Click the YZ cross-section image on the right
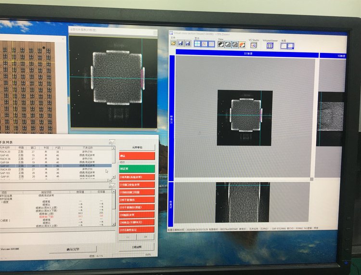 click(x=330, y=119)
